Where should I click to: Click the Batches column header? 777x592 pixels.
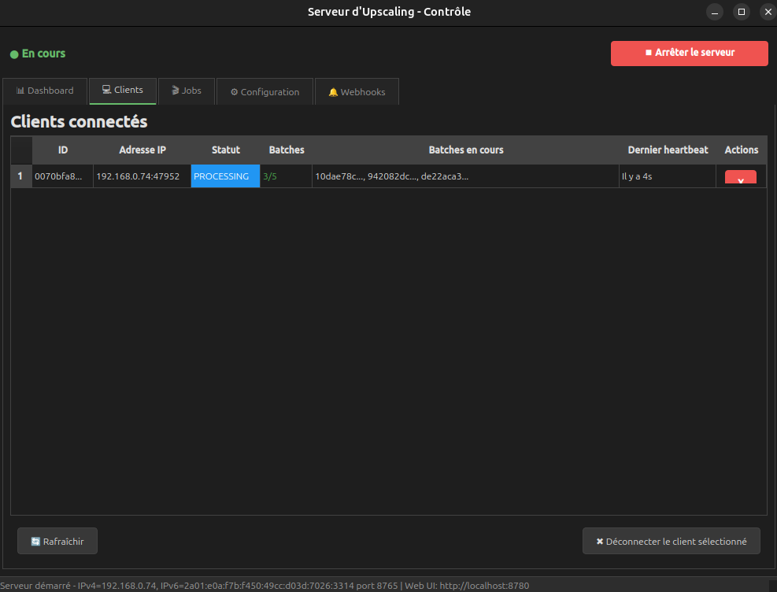[x=287, y=150]
